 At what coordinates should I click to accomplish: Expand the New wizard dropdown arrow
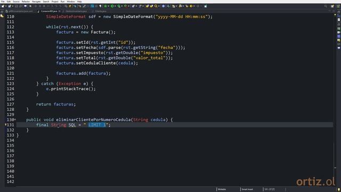tap(6, 6)
